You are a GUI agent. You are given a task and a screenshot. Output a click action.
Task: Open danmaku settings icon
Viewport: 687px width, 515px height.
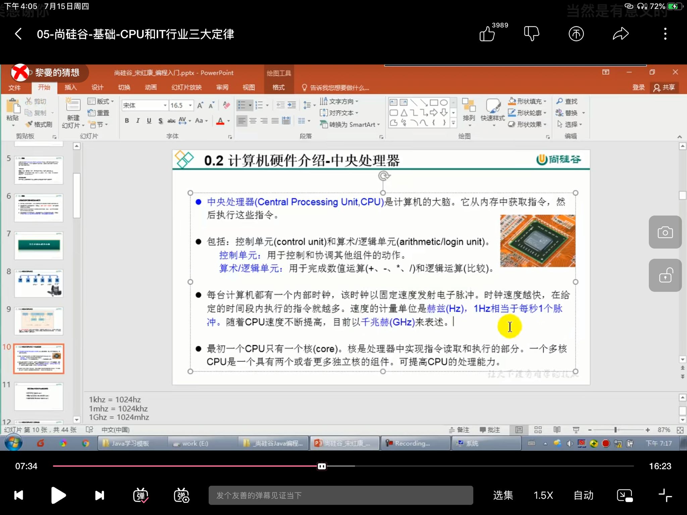(181, 495)
